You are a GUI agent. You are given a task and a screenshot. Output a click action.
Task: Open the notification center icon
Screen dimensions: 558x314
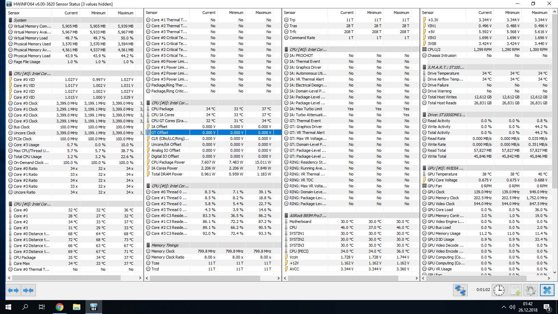548,307
